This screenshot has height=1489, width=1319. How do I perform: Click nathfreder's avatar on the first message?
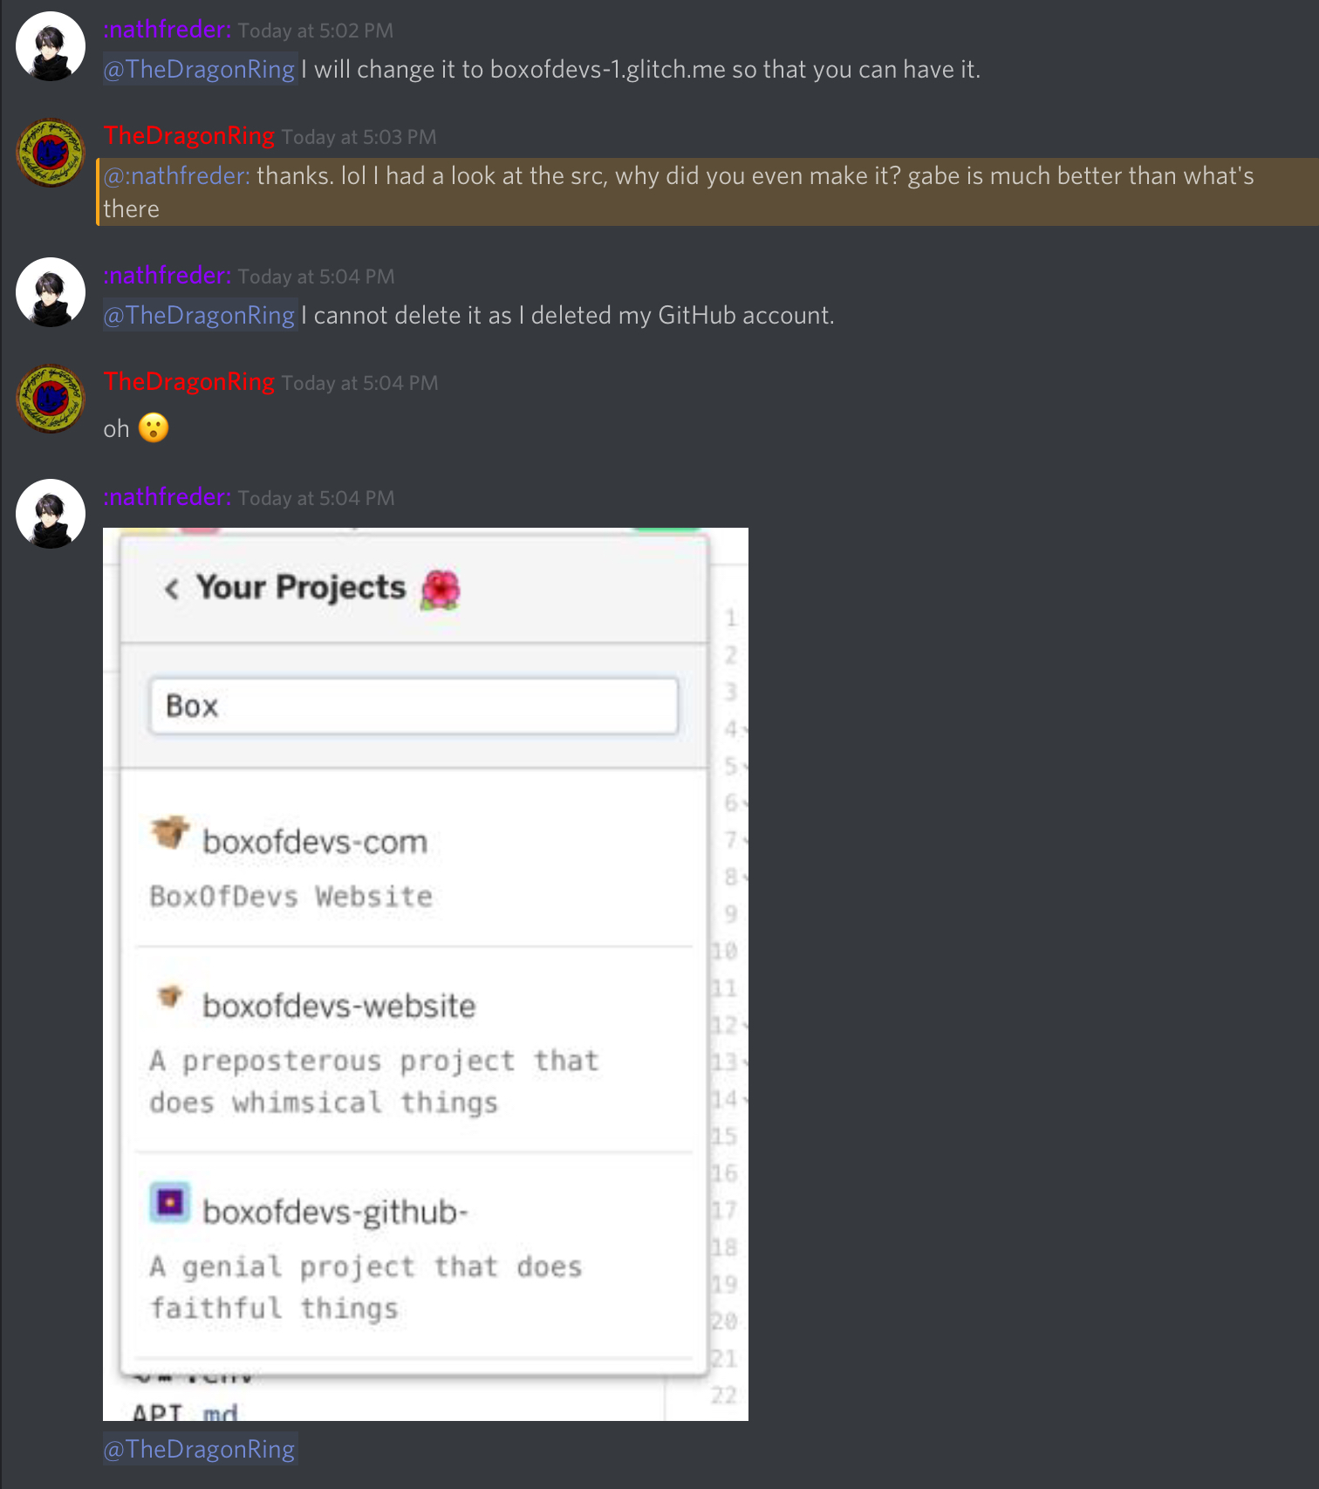51,46
